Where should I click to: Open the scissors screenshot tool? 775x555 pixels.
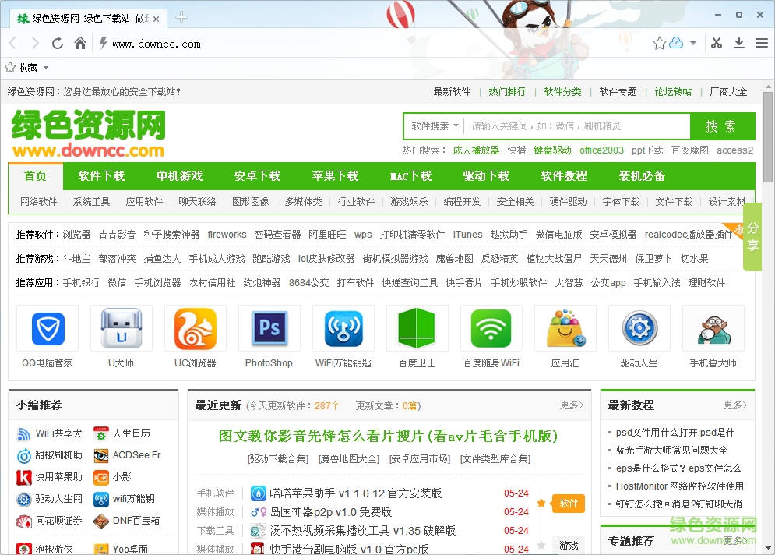(716, 44)
